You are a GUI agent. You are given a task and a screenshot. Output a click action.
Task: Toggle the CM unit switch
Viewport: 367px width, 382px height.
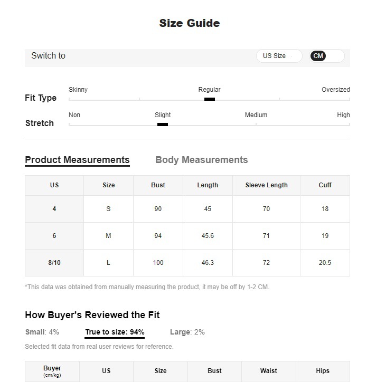point(327,56)
